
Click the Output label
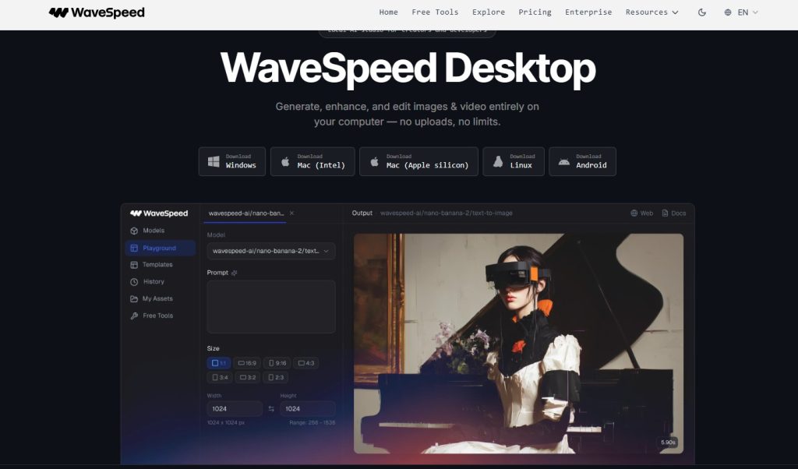(362, 213)
